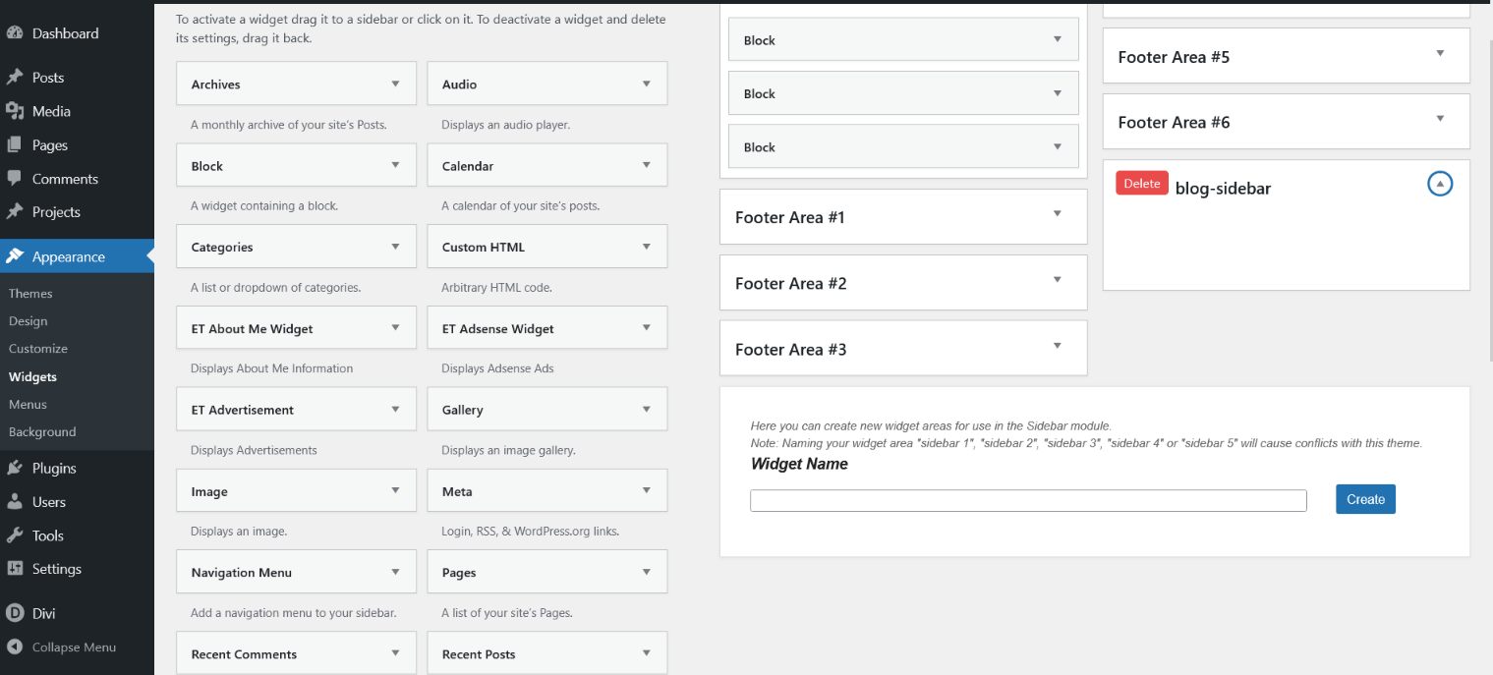Image resolution: width=1493 pixels, height=675 pixels.
Task: Click the Create widget area button
Action: (x=1365, y=499)
